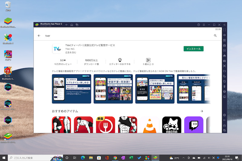This screenshot has height=161, width=242.
Task: Open BlueStacks settings gear in sidebar
Action: 224,115
